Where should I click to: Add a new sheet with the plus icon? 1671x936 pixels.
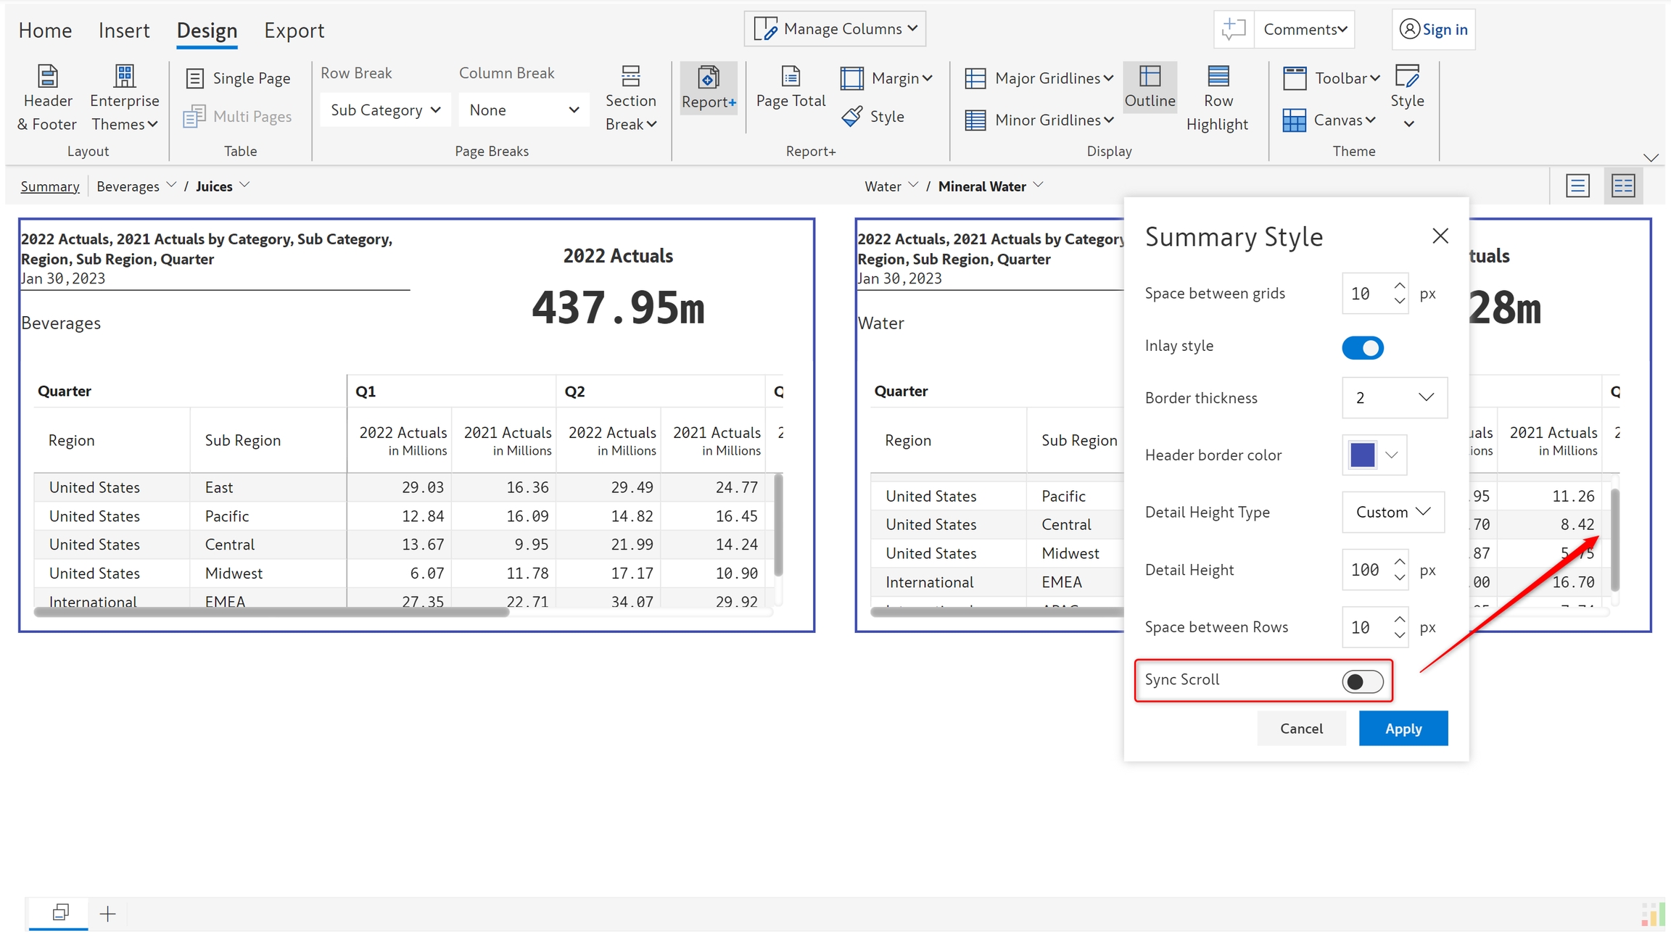pyautogui.click(x=107, y=914)
